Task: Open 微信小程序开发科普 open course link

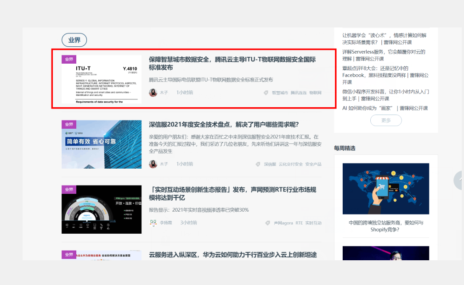Action: (385, 95)
